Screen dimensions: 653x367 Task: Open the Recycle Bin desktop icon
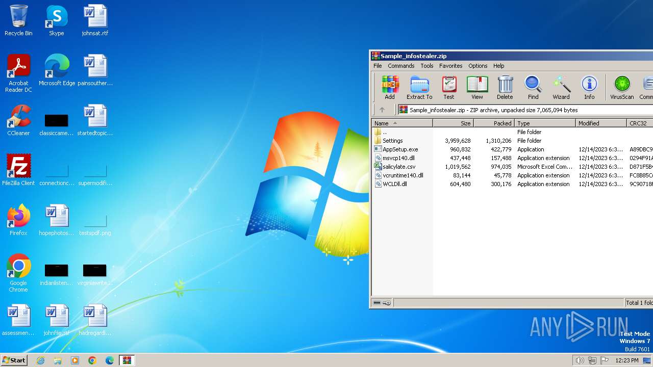tap(18, 20)
